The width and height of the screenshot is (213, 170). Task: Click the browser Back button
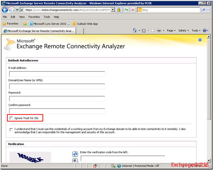tap(5, 10)
